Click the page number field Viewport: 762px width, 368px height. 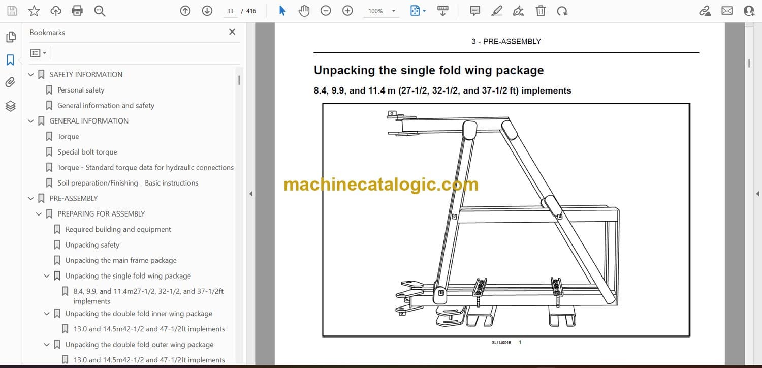point(230,11)
